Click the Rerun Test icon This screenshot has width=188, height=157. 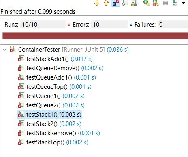(146, 3)
